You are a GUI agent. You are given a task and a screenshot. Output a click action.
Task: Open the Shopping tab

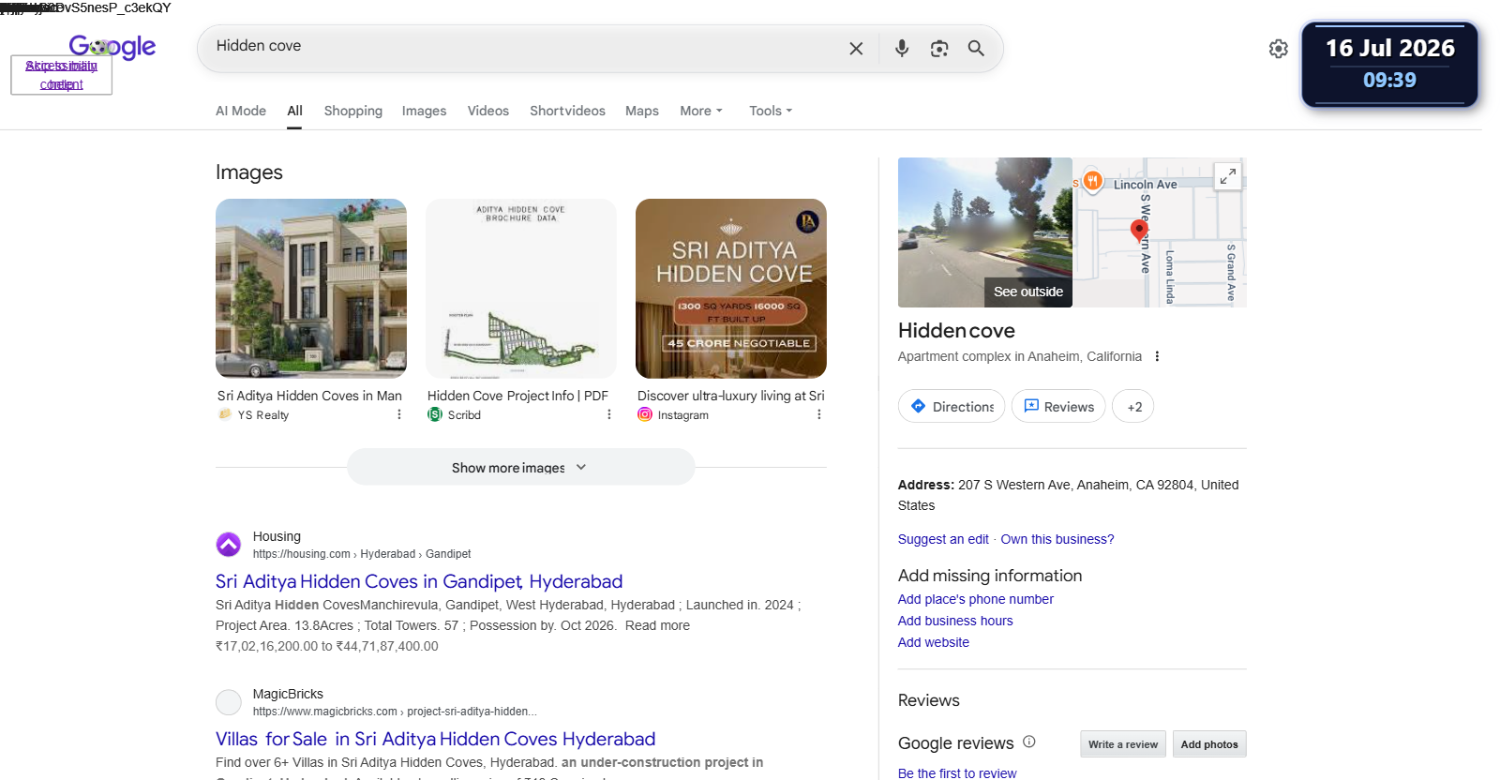(x=353, y=111)
